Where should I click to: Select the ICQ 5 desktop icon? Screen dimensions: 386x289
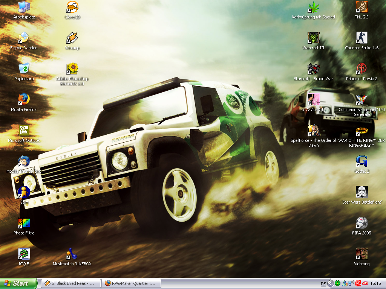point(24,254)
